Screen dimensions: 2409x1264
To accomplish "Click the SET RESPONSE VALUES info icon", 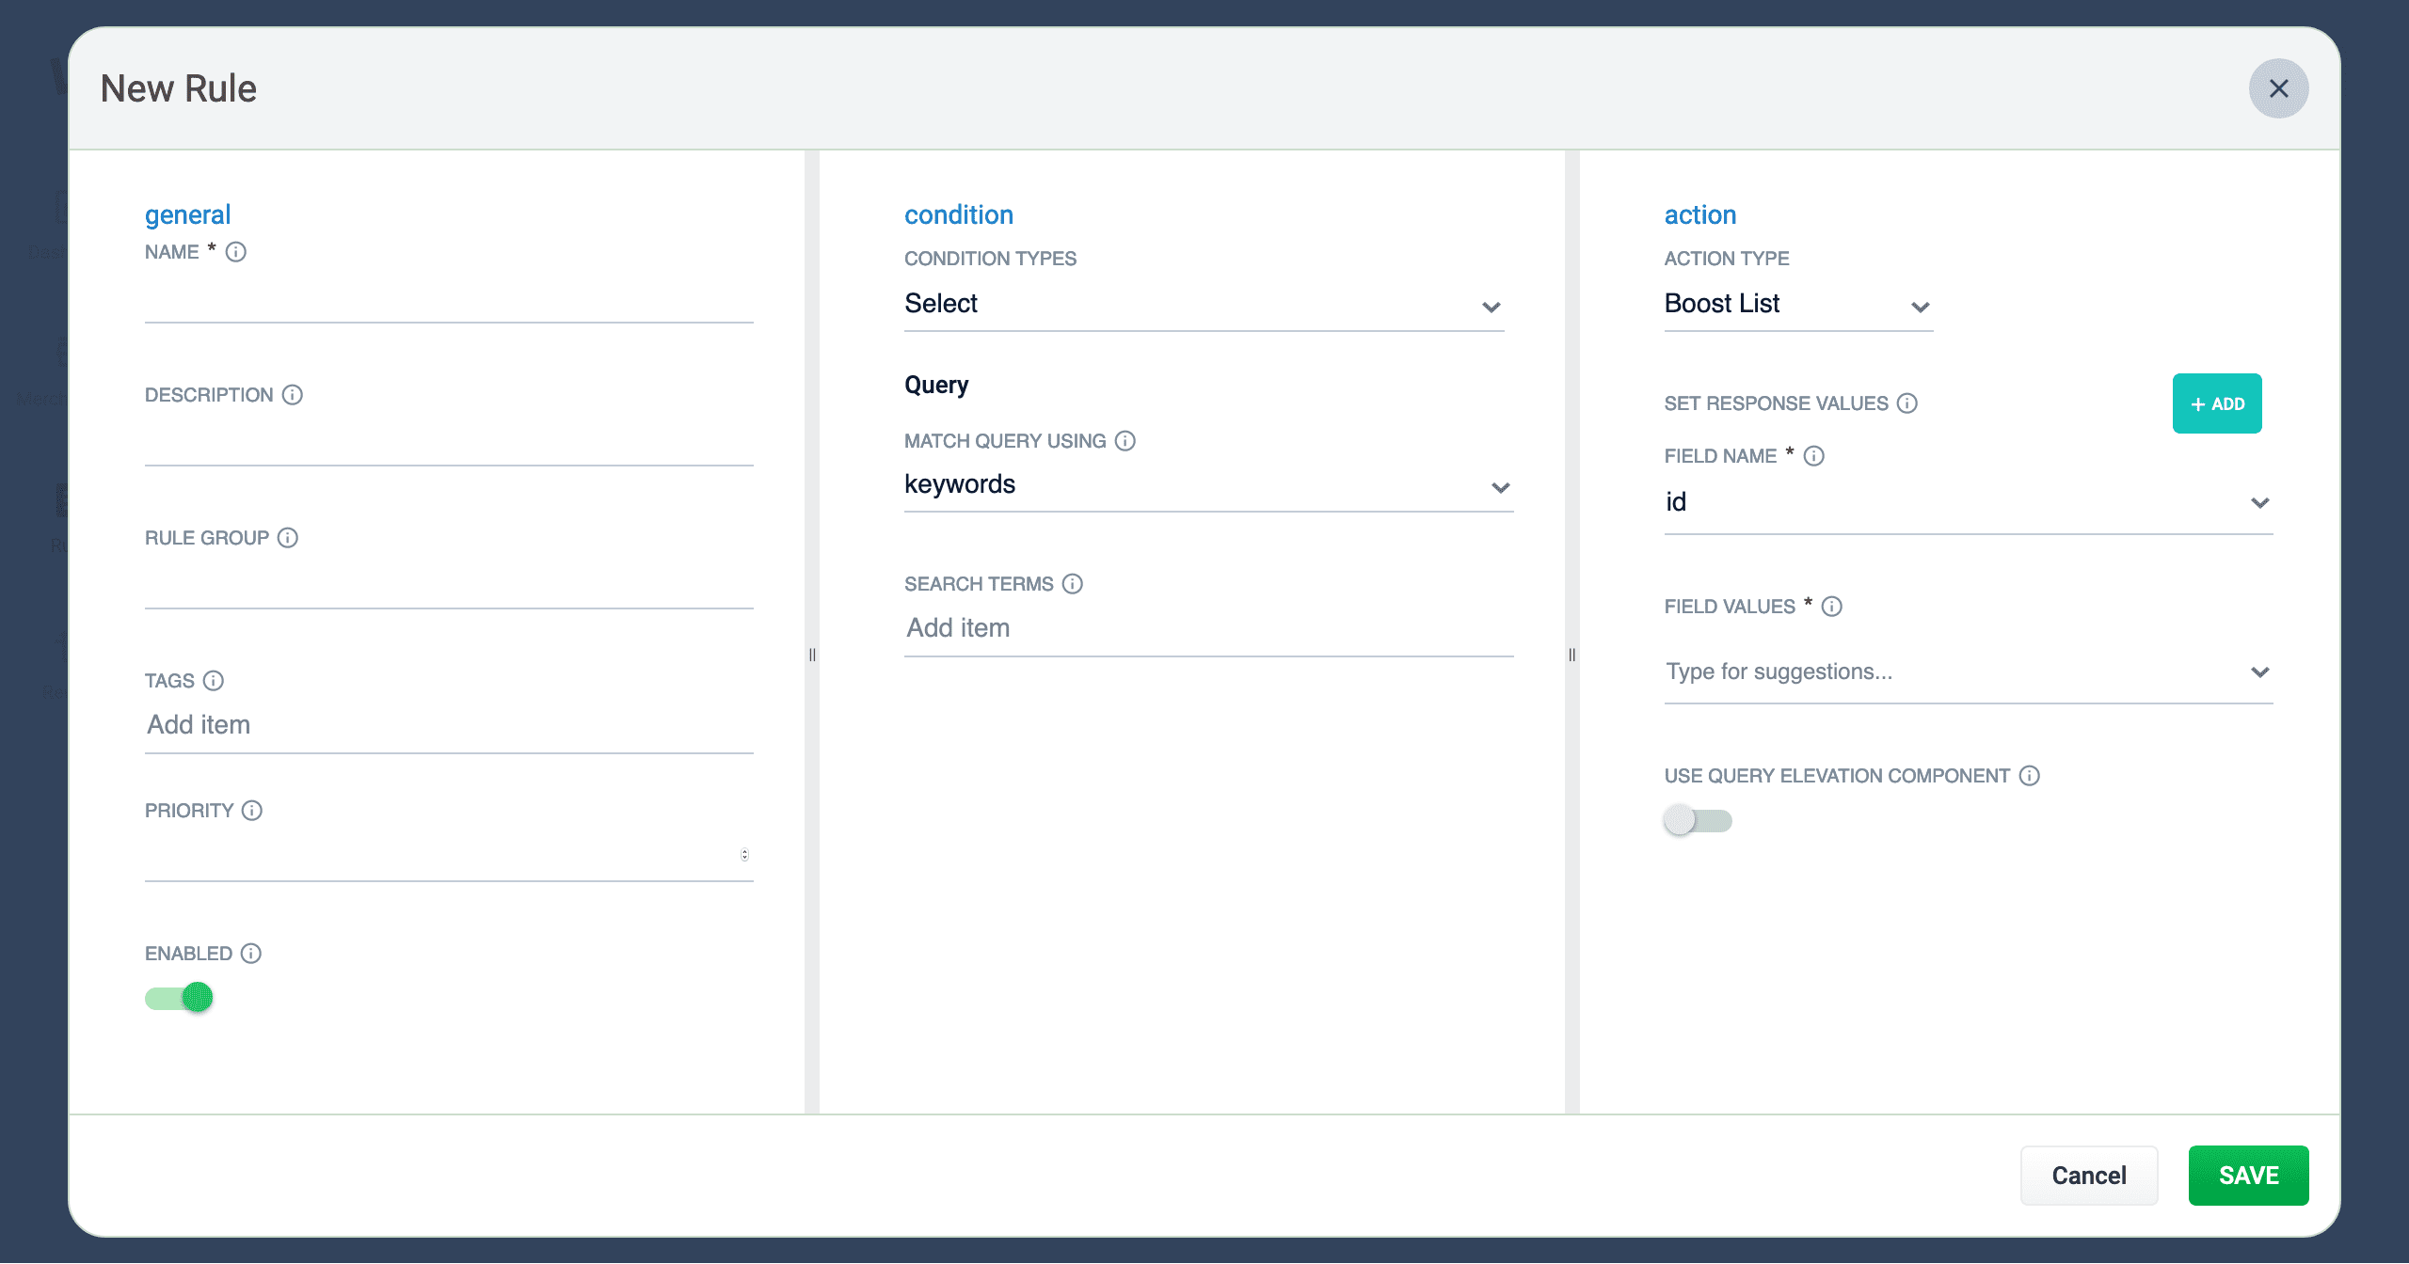I will 1907,403.
